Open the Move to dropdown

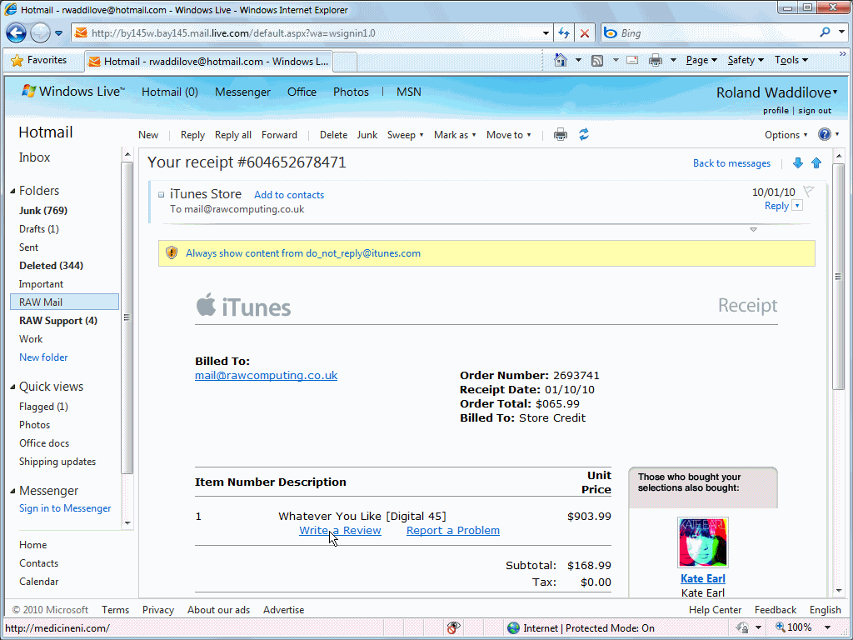tap(508, 135)
